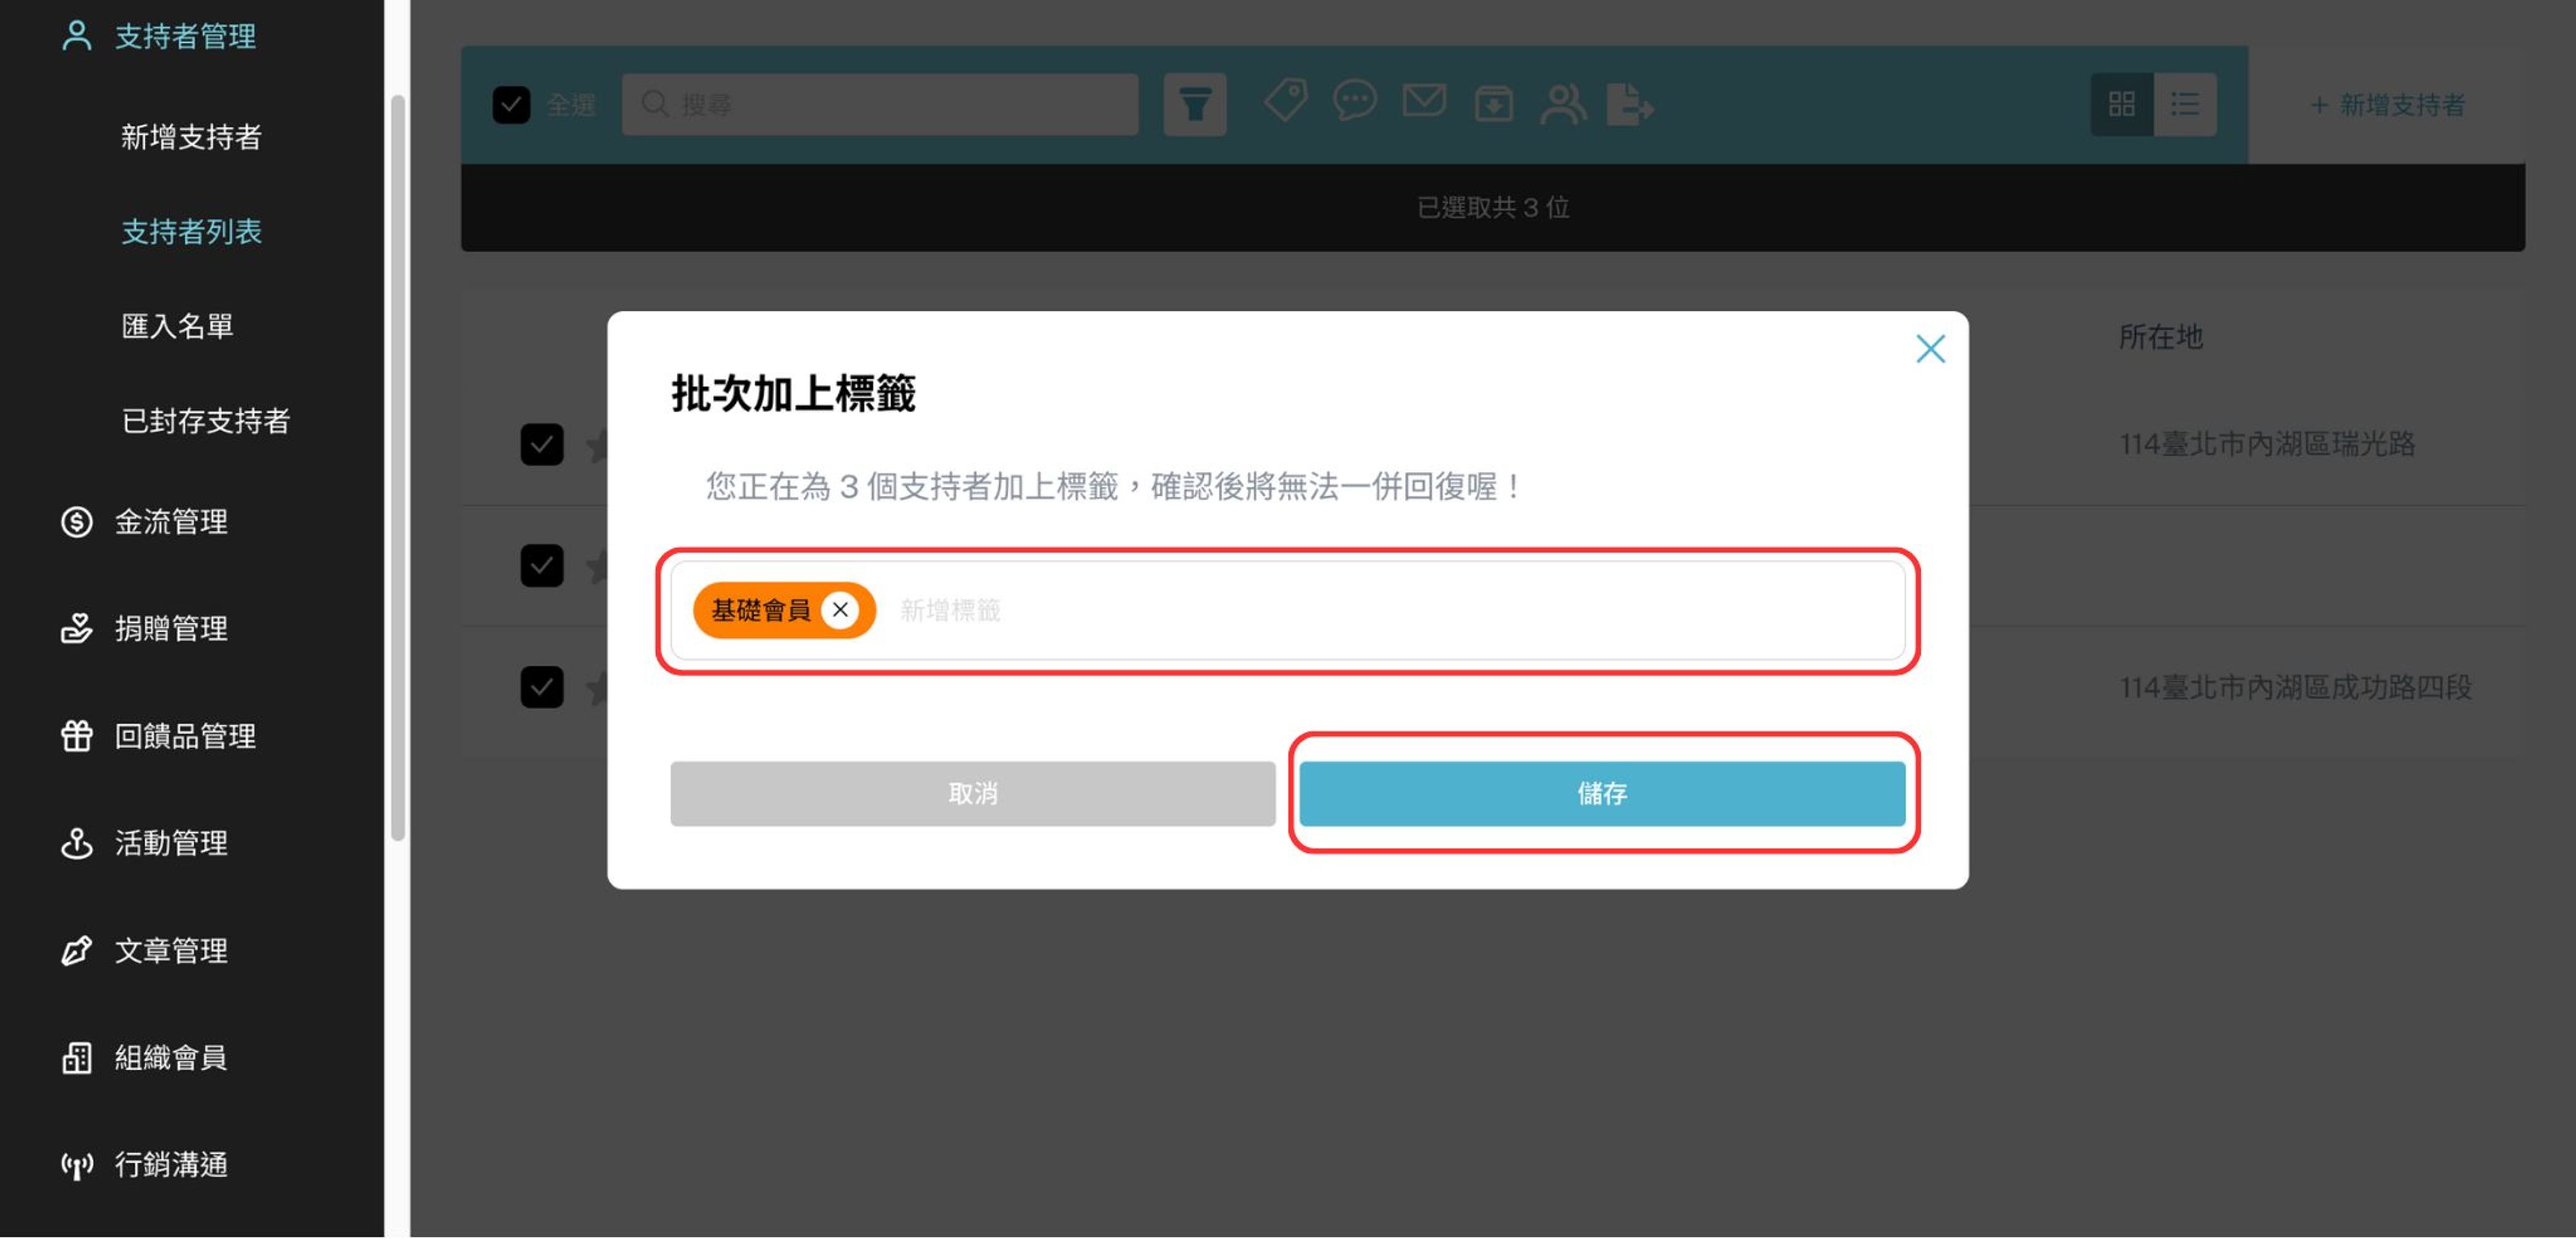Open 行銷溝通 in sidebar

click(171, 1165)
